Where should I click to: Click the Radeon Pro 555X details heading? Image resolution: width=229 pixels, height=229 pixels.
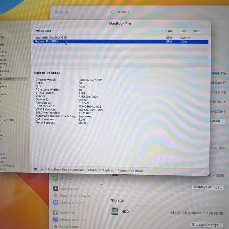47,73
